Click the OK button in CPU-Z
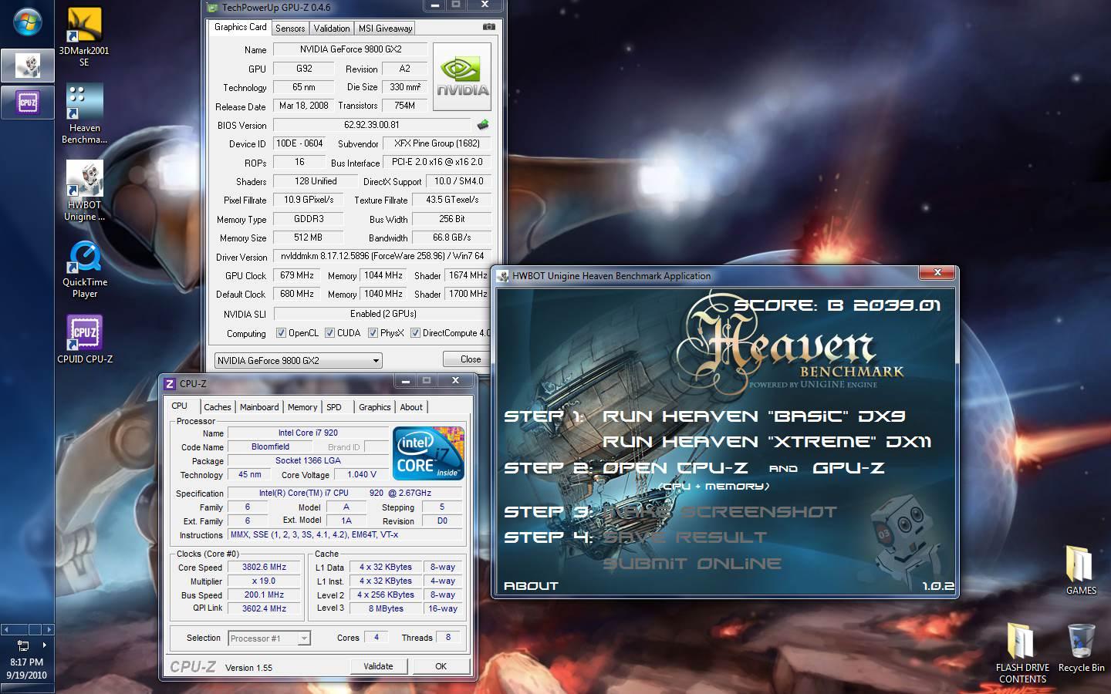1111x694 pixels. coord(441,666)
